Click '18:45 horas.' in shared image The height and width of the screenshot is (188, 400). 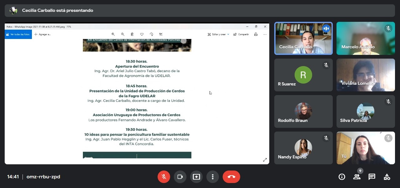pos(137,86)
